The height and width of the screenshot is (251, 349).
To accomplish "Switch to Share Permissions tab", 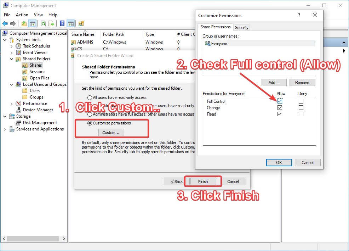I will (x=216, y=27).
